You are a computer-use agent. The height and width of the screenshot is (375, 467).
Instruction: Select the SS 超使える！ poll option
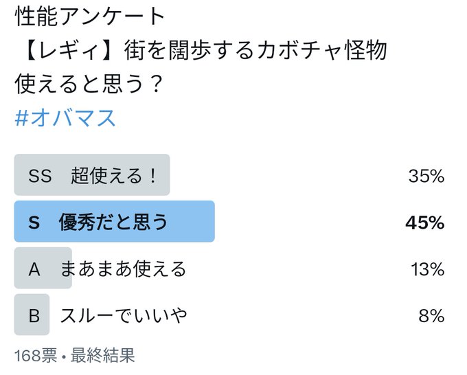point(229,175)
